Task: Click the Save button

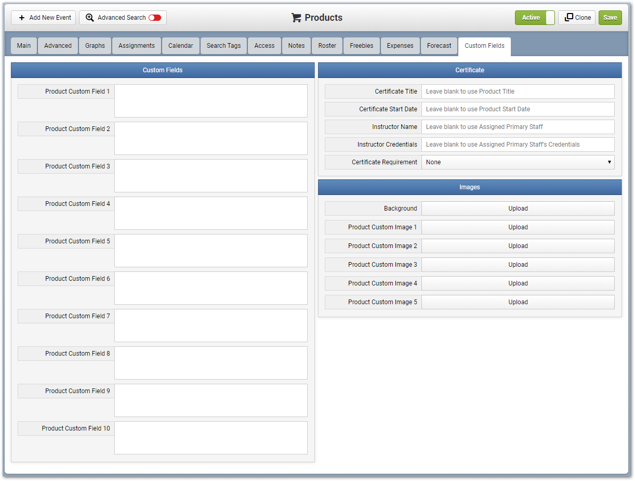Action: point(610,18)
